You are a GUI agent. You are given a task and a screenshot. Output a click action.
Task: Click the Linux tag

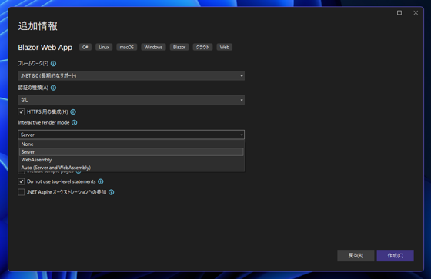coord(104,47)
